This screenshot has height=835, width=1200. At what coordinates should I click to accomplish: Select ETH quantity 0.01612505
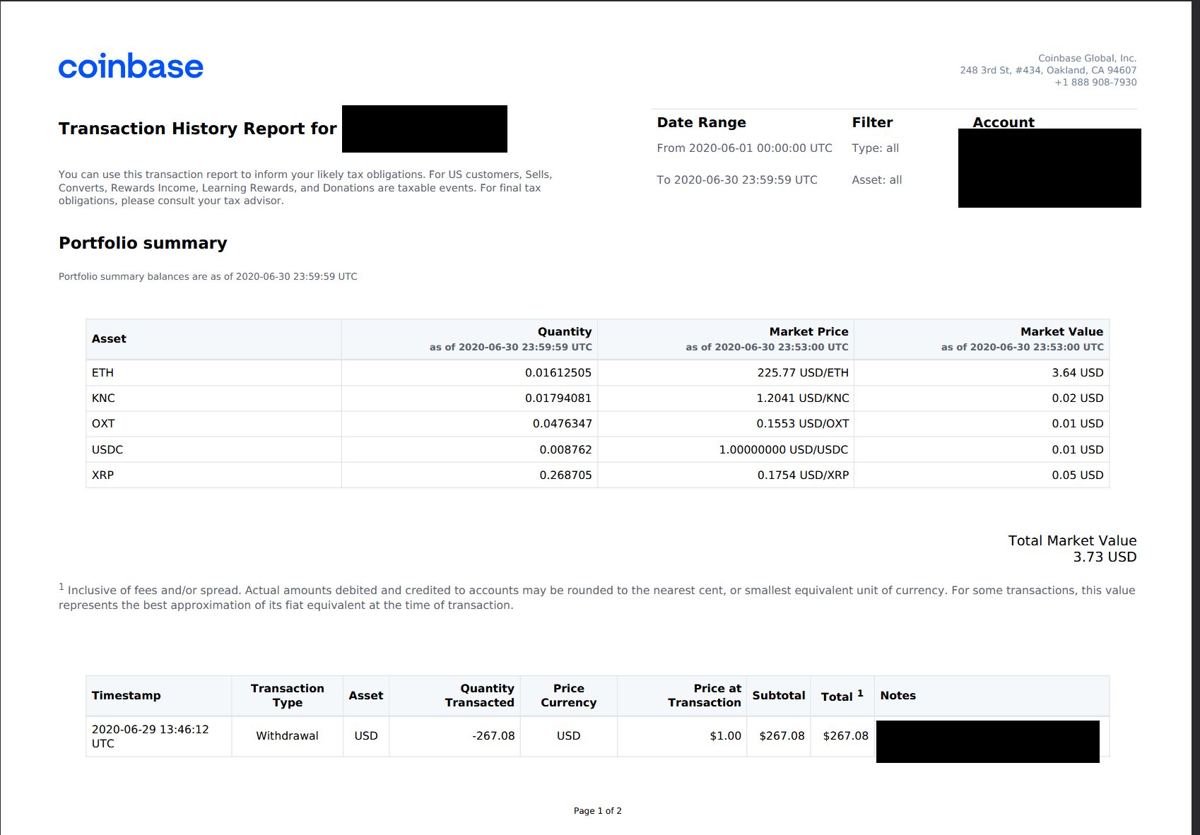[x=558, y=373]
